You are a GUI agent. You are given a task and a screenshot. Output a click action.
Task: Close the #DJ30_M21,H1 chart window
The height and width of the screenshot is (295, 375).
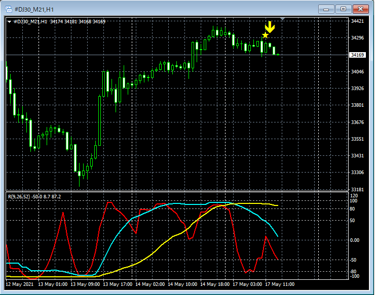coord(360,9)
